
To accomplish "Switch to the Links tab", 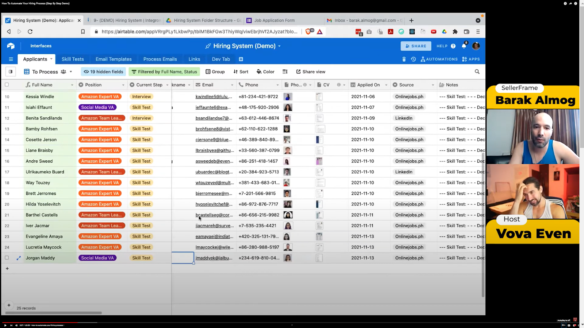I will 194,59.
